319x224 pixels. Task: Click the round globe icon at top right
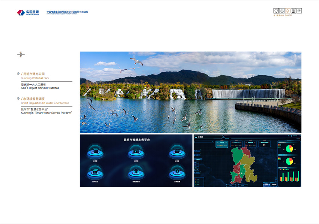[299, 11]
